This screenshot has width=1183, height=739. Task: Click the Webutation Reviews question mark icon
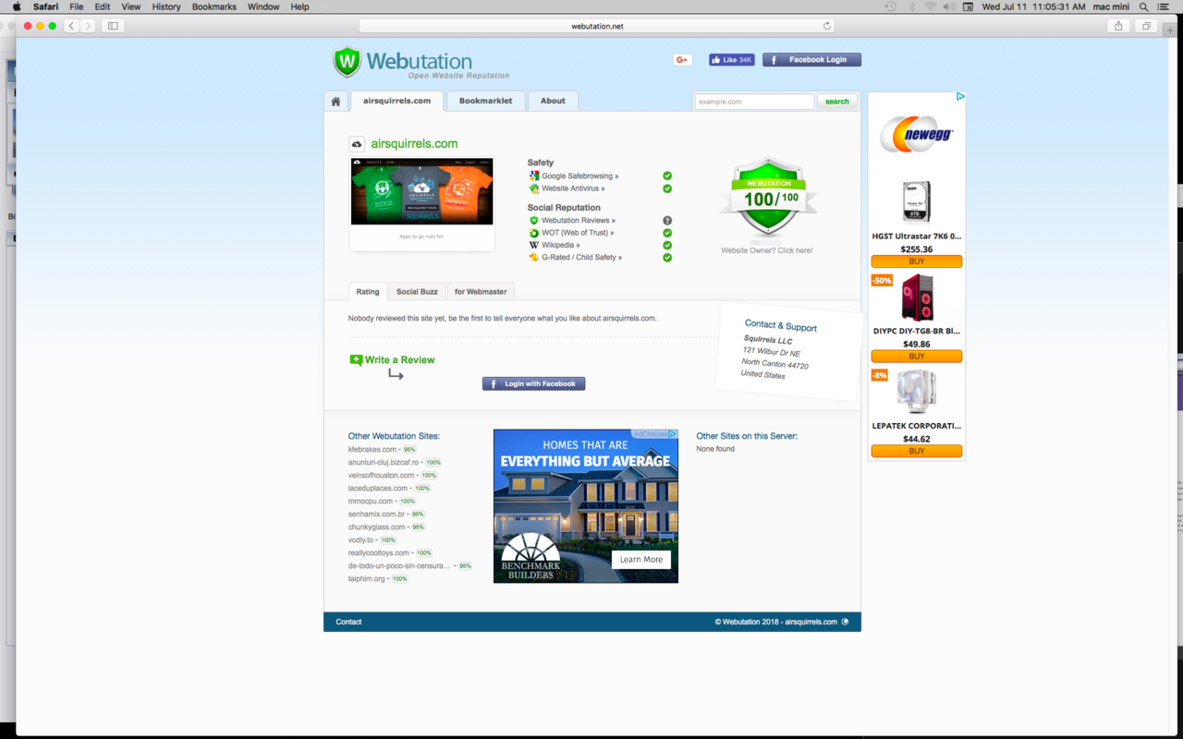pos(667,221)
